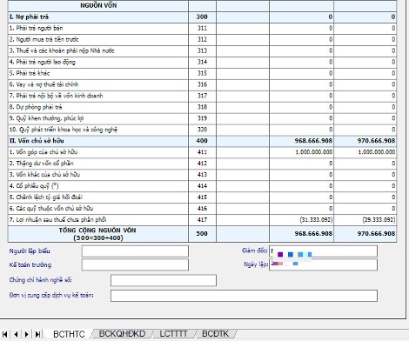Select the 968.666.908 cell in row 400
The height and width of the screenshot is (341, 409).
click(x=301, y=141)
